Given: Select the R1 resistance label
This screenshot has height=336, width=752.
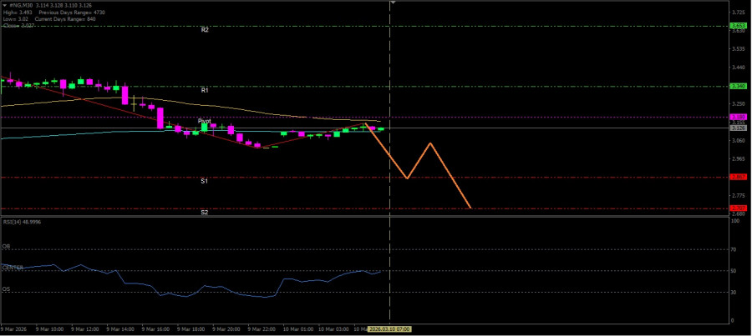Looking at the screenshot, I should point(205,89).
